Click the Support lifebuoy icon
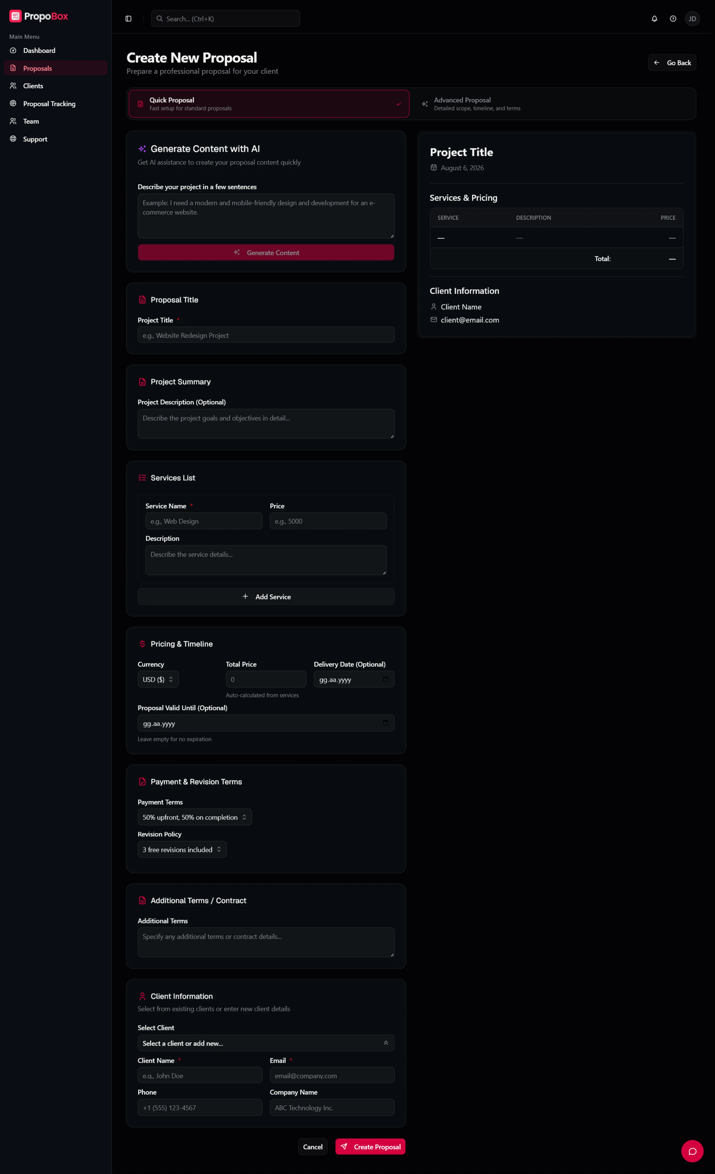The width and height of the screenshot is (715, 1174). coord(13,139)
